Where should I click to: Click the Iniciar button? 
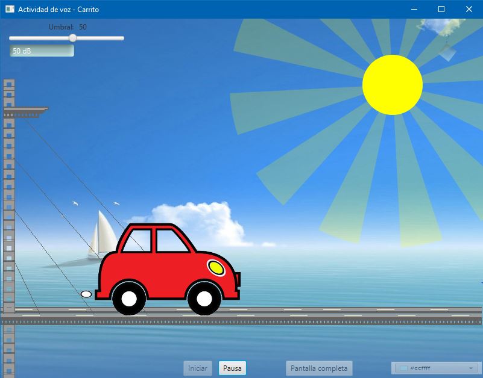pos(197,368)
